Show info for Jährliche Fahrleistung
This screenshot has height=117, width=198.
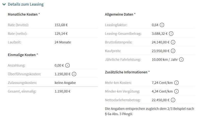pos(181,59)
